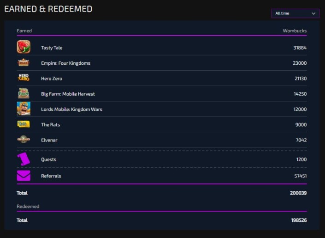Click the Total label under Earned
This screenshot has width=325, height=238.
[22, 193]
